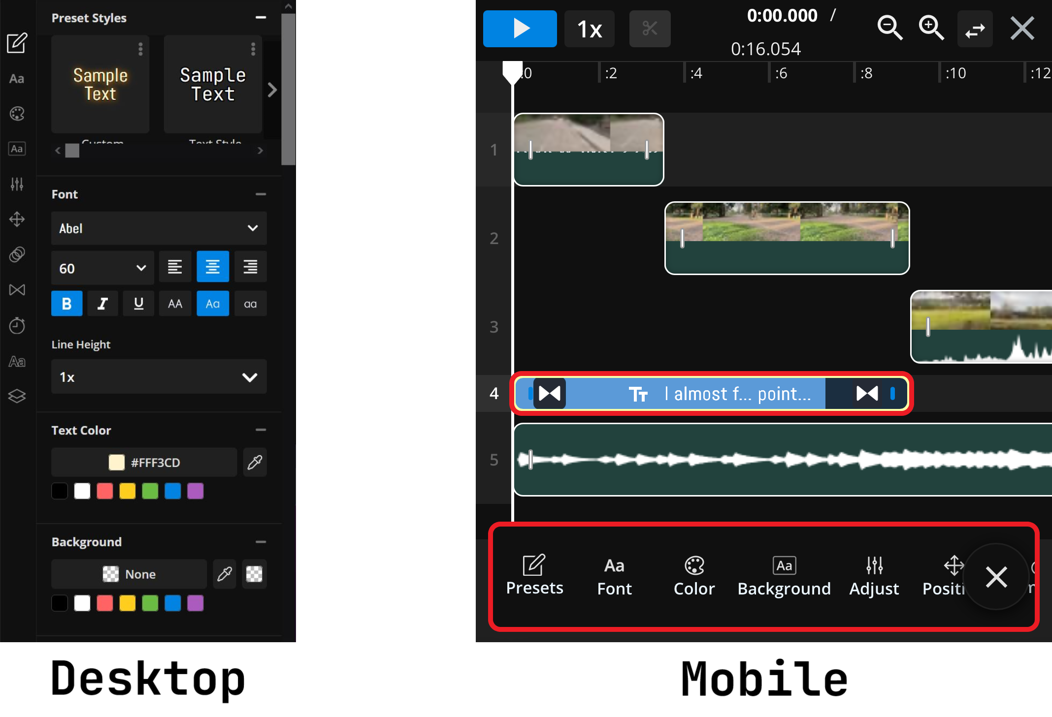1052x717 pixels.
Task: Click the layers icon in left sidebar
Action: point(17,396)
